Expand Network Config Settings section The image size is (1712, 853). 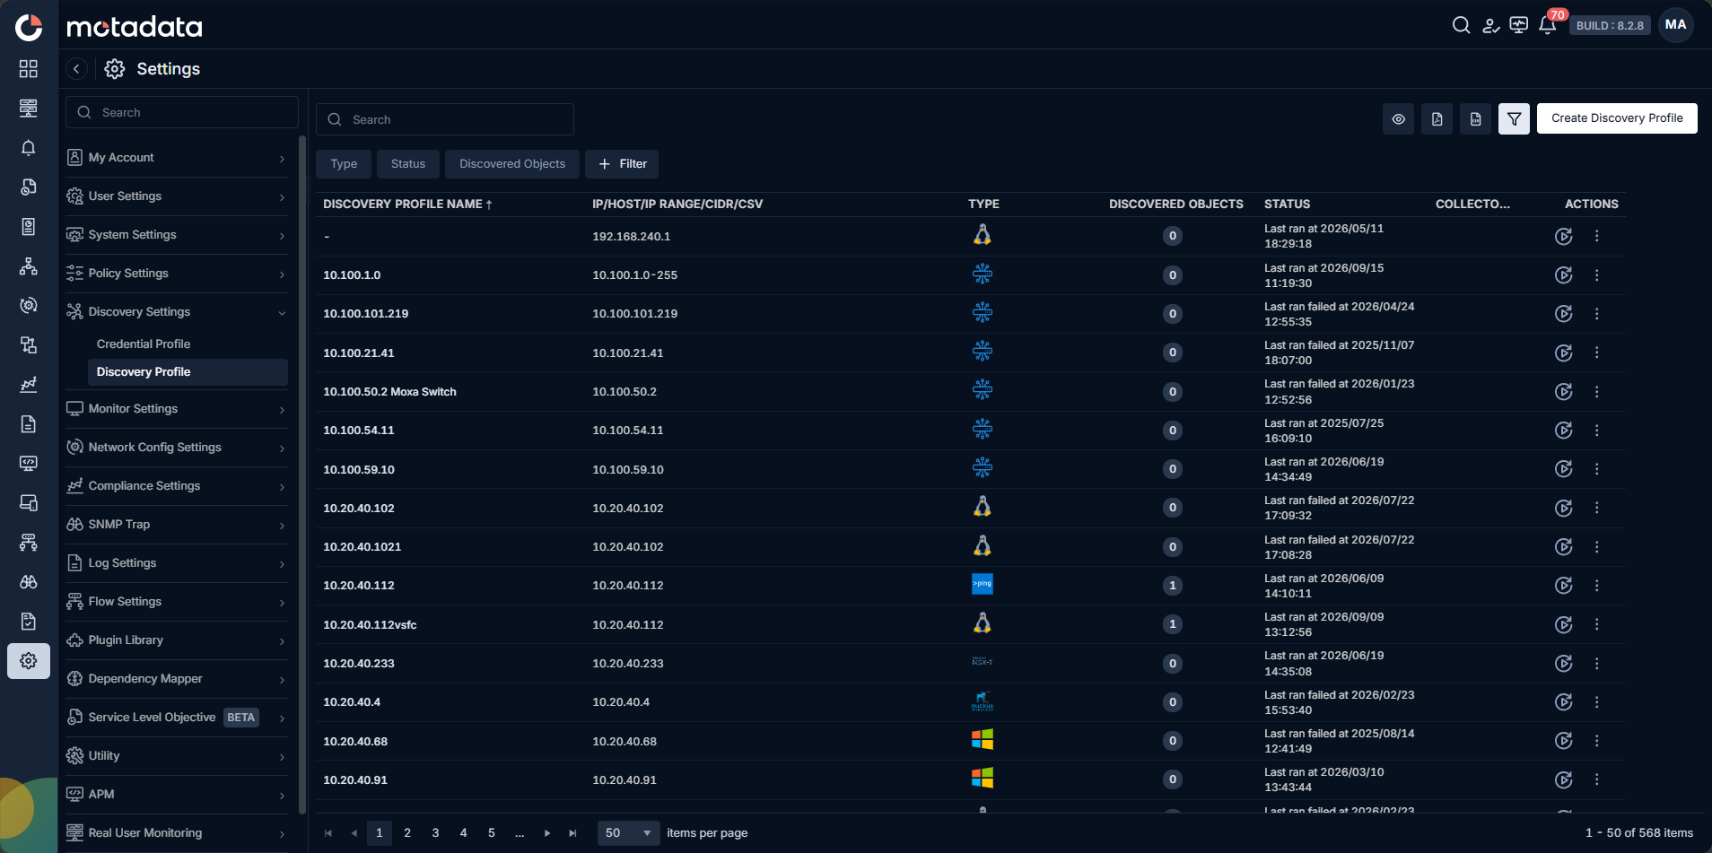point(177,448)
